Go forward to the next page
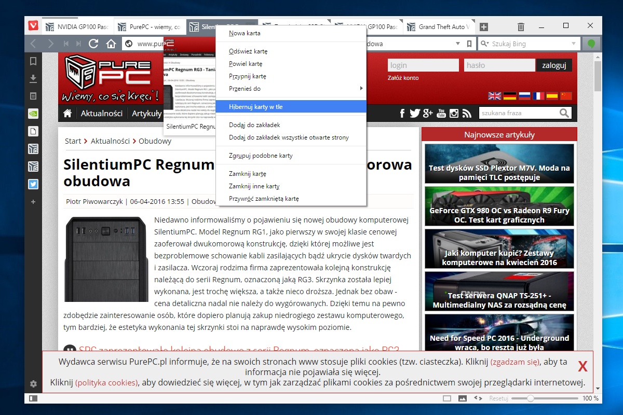 [50, 44]
